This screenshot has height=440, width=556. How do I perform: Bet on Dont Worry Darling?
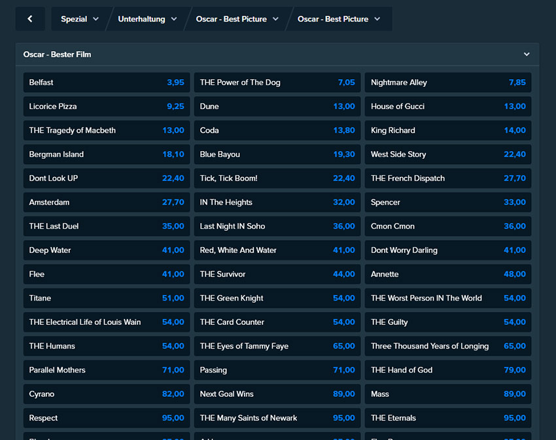point(448,250)
